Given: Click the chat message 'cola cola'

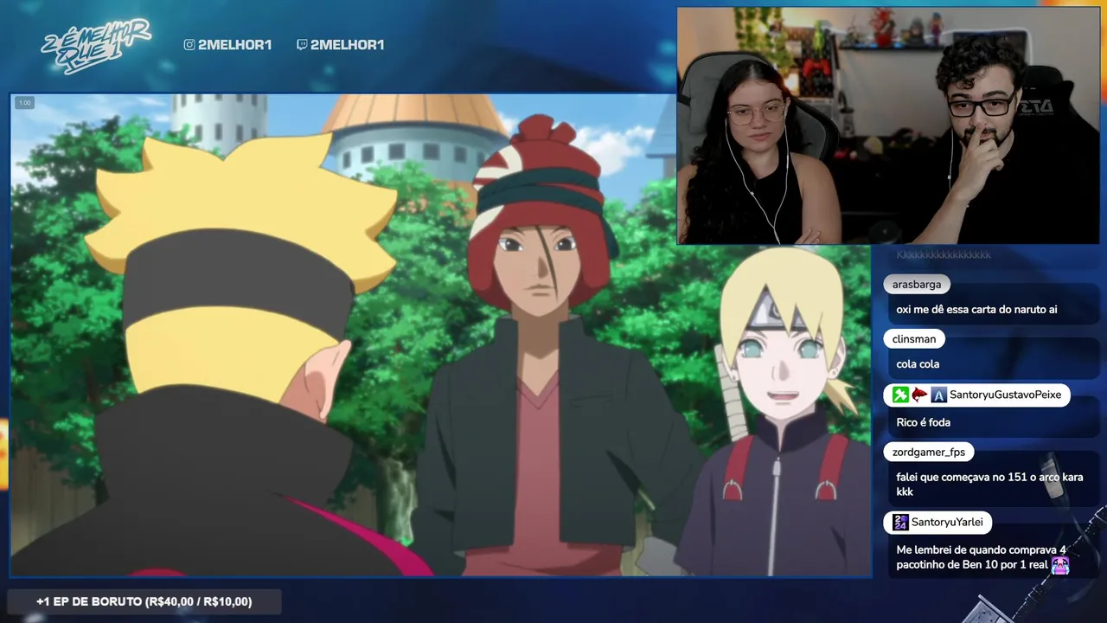Looking at the screenshot, I should 918,364.
